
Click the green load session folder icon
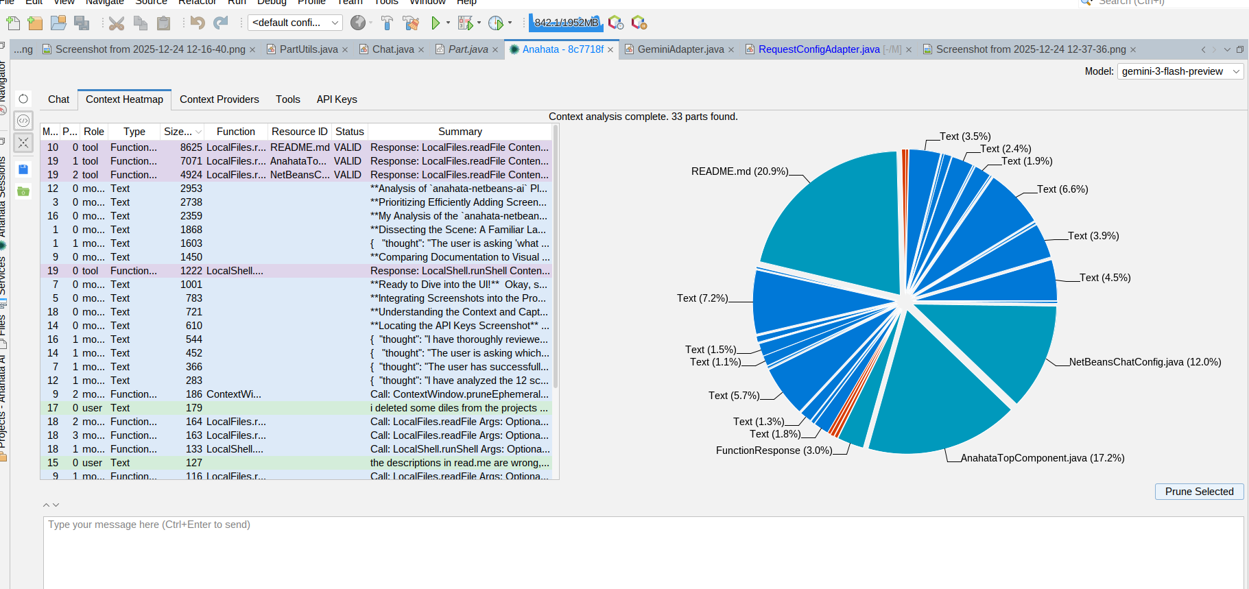(23, 191)
